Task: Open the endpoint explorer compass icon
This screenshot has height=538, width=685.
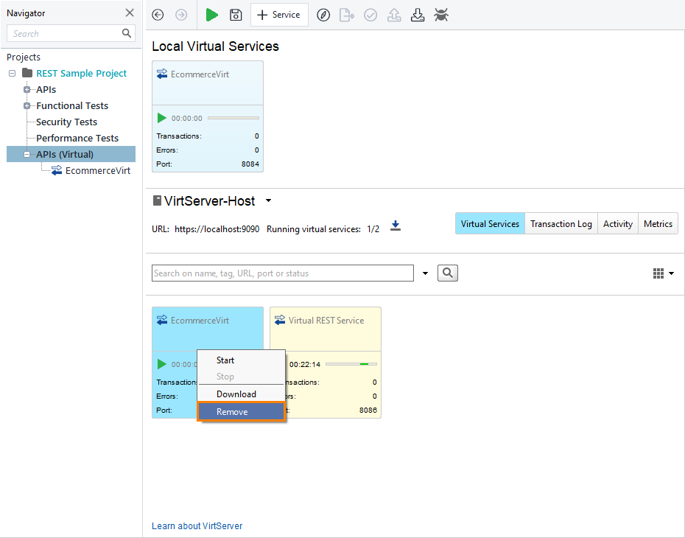Action: click(323, 15)
